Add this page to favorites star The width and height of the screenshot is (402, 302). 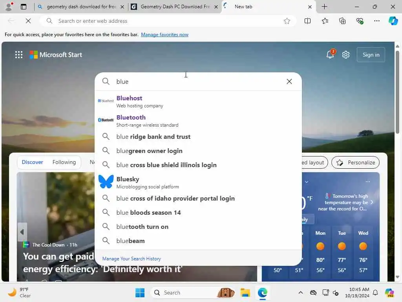tap(287, 21)
